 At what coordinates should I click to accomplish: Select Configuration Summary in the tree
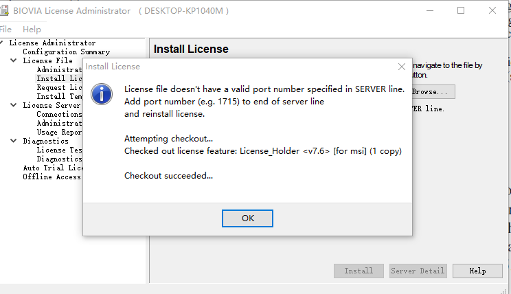[x=66, y=52]
